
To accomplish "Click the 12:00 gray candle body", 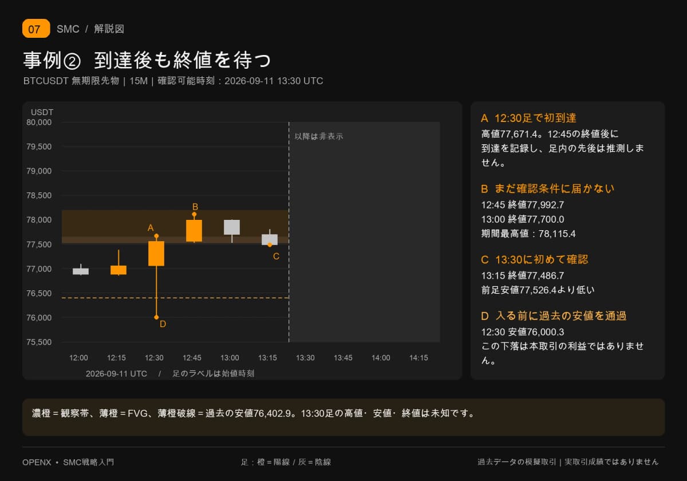I will tap(81, 271).
